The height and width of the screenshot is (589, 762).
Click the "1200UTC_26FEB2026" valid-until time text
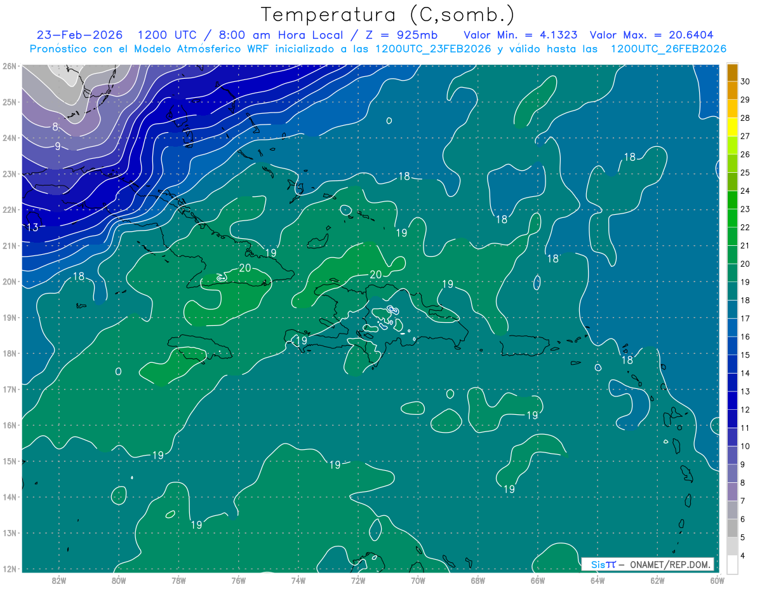click(x=668, y=49)
